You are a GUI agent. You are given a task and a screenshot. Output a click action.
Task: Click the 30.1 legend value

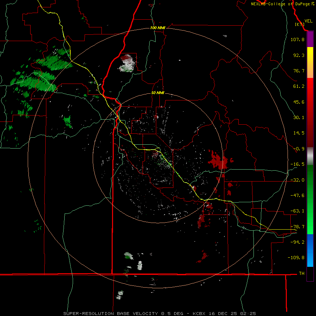point(299,118)
